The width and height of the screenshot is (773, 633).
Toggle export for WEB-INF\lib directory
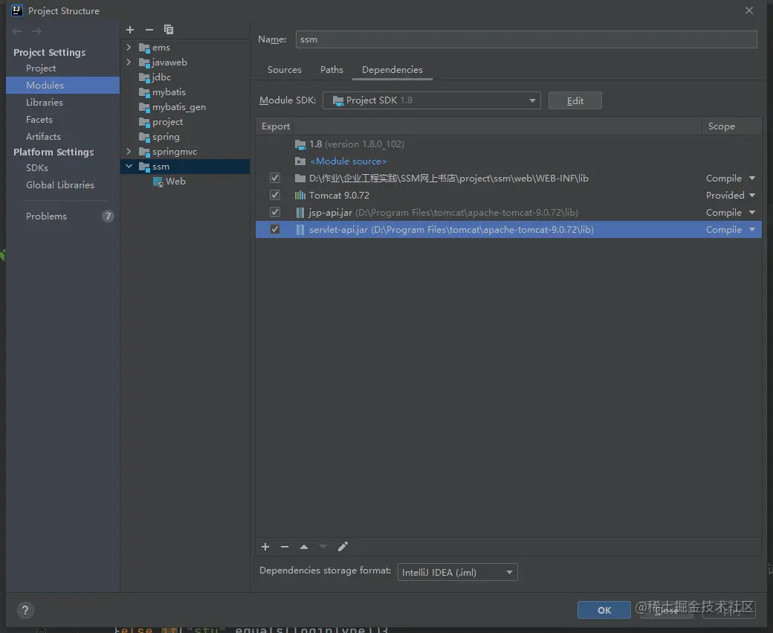275,178
